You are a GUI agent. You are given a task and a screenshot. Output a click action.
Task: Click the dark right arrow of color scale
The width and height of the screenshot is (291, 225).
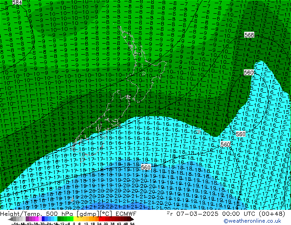coord(132,219)
